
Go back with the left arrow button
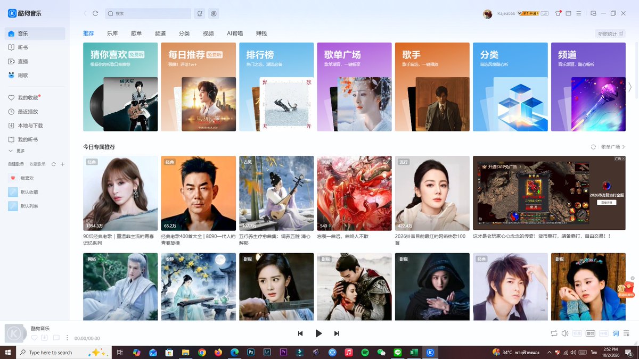pyautogui.click(x=85, y=13)
